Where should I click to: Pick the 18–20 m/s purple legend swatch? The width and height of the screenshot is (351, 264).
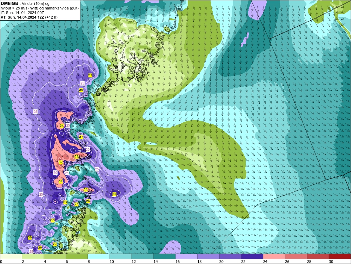click(208, 256)
